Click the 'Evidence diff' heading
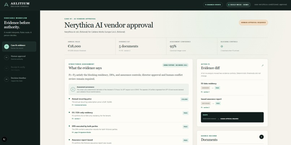The width and height of the screenshot is (291, 145). [210, 68]
